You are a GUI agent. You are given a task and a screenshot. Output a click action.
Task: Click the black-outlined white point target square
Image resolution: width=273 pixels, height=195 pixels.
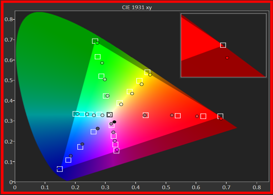point(109,115)
